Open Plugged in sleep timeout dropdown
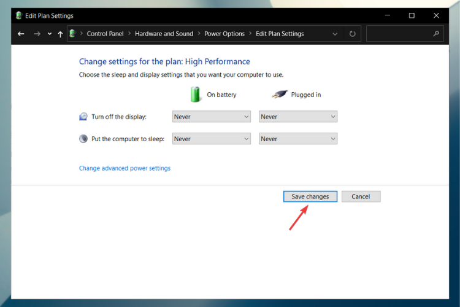Viewport: 460px width, 307px height. point(298,139)
